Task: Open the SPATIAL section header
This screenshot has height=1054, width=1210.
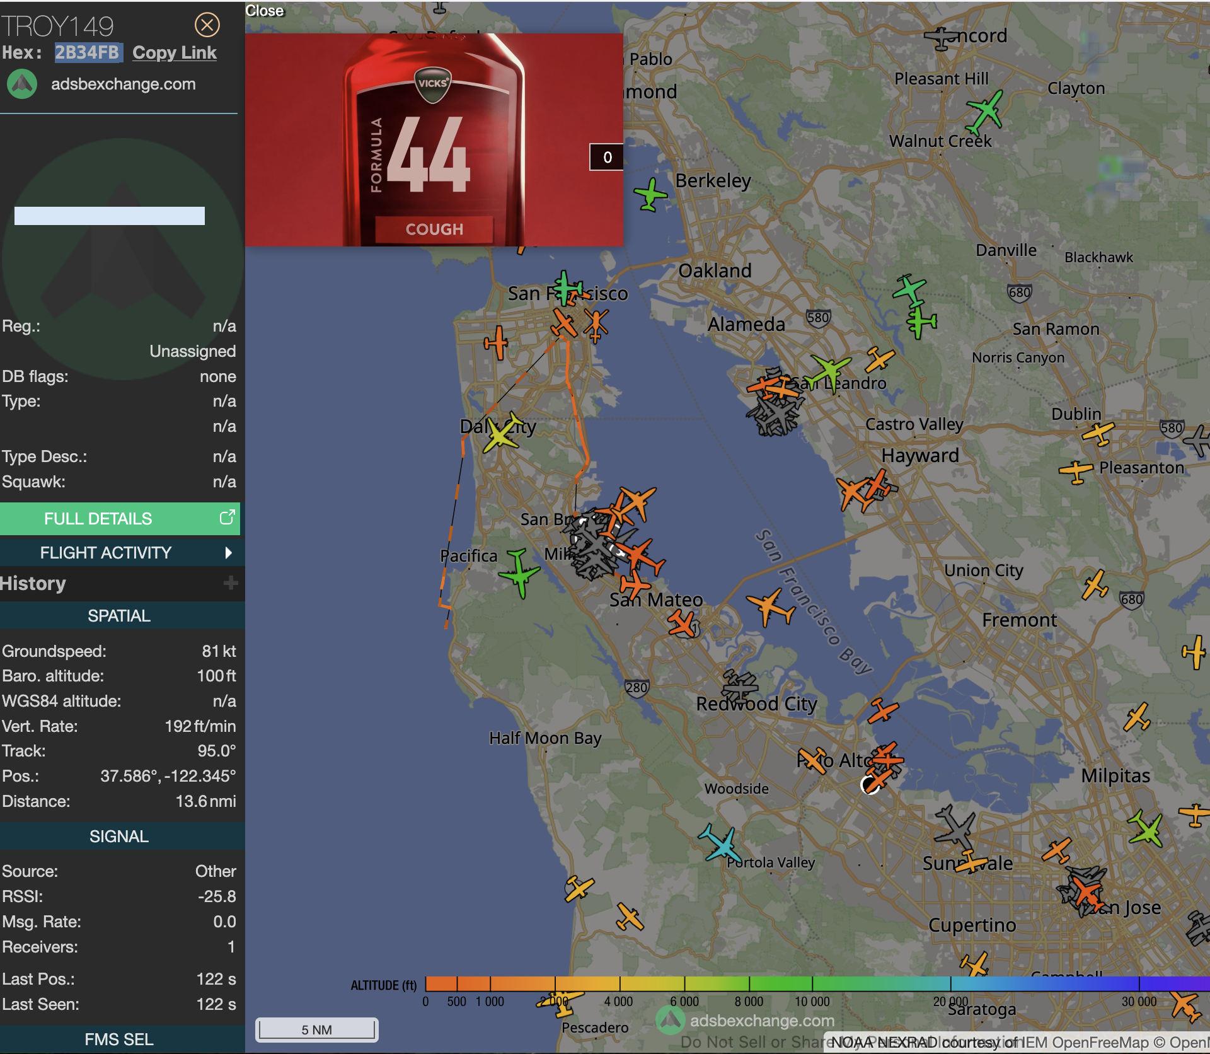Action: tap(120, 616)
